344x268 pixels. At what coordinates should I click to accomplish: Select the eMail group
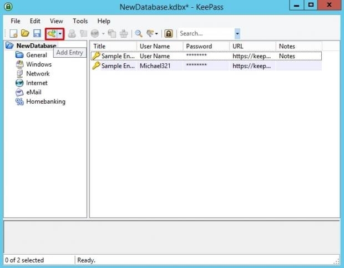click(x=34, y=92)
